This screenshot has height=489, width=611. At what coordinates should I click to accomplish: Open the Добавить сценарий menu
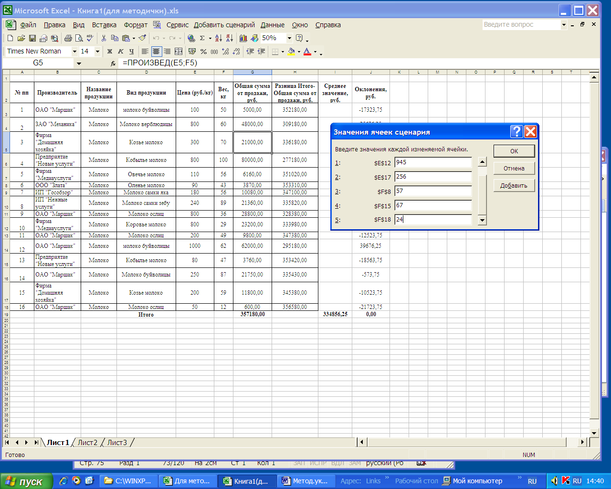coord(224,25)
